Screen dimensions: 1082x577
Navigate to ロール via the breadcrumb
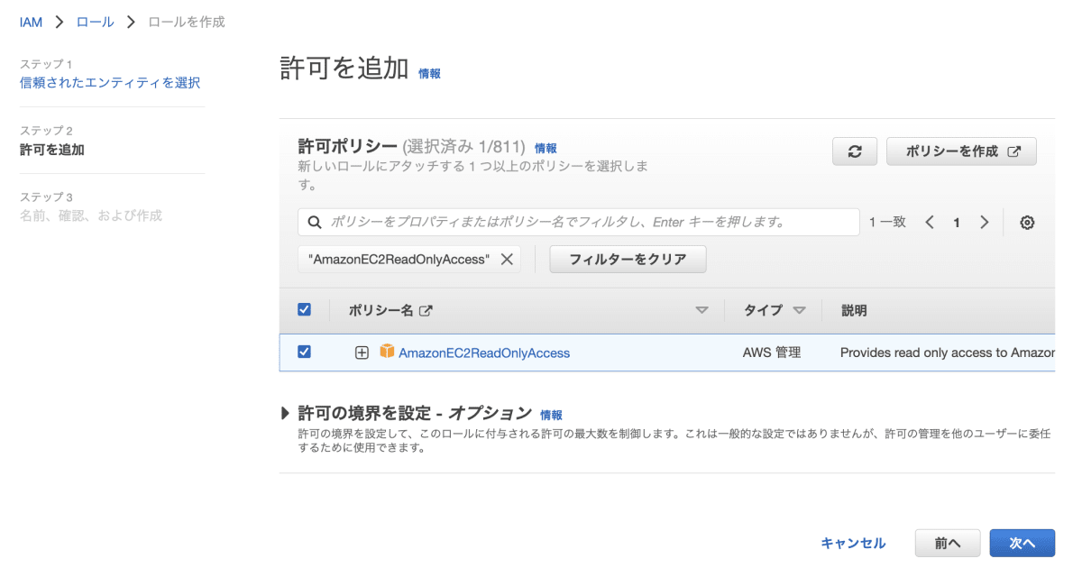[x=95, y=21]
